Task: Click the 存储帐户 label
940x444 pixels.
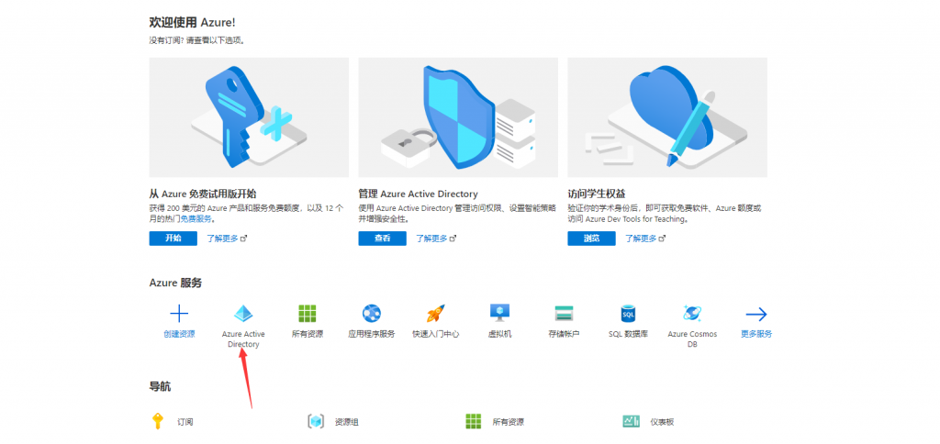Action: click(x=565, y=334)
